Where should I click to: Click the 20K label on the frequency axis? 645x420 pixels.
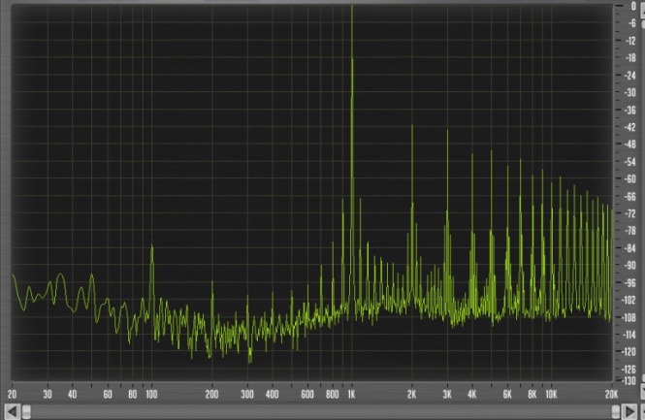610,395
